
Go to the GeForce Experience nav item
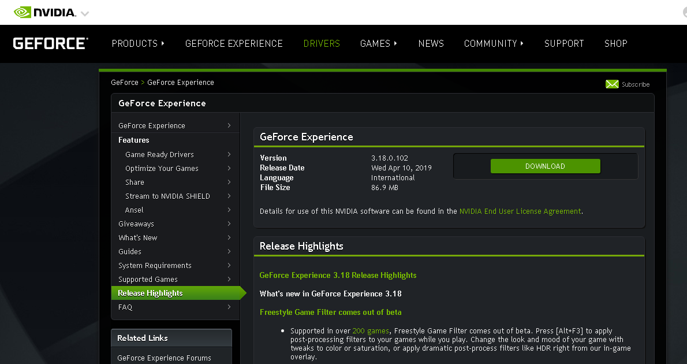pos(234,43)
